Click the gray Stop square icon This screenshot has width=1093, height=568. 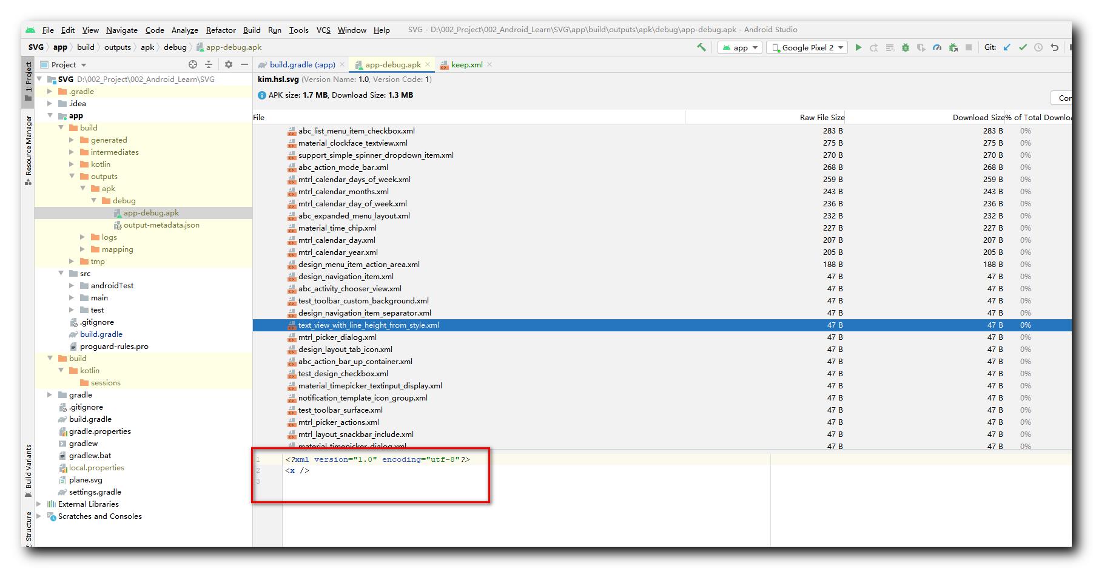pos(969,47)
